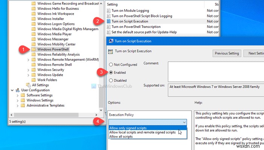This screenshot has height=150, width=264.
Task: Choose Allow all scripts option
Action: tap(148, 136)
